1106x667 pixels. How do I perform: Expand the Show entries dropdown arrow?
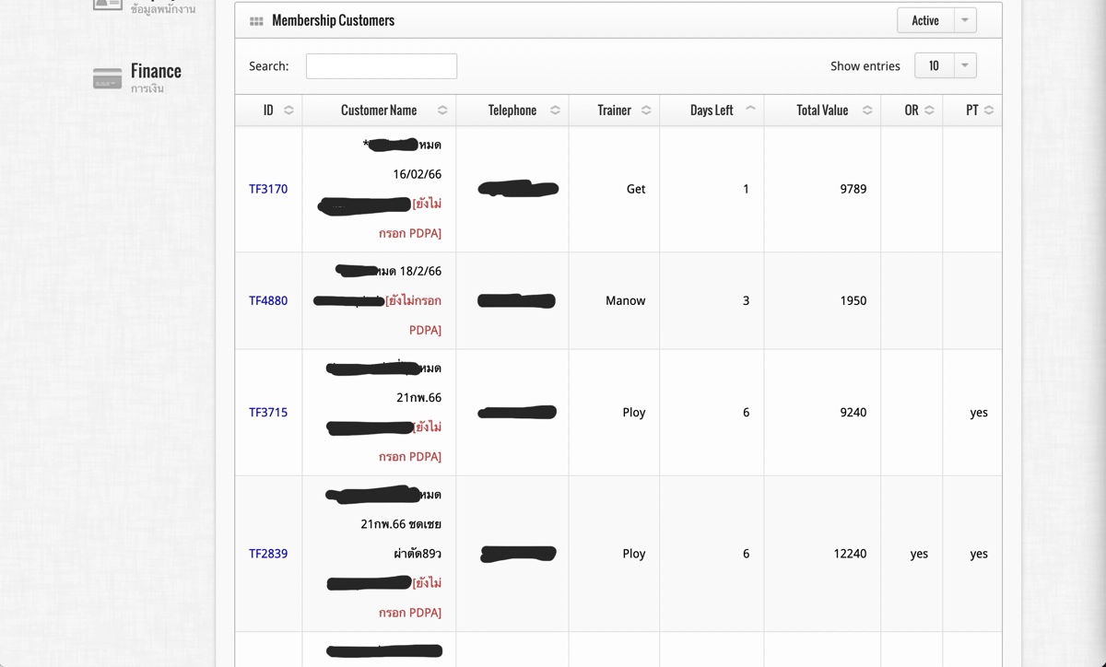pyautogui.click(x=965, y=65)
